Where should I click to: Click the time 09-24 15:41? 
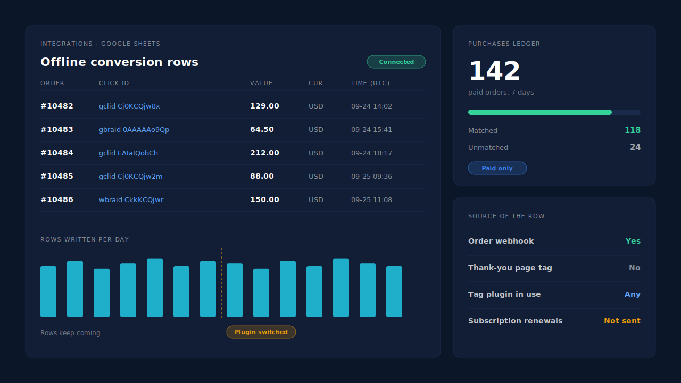pyautogui.click(x=371, y=130)
